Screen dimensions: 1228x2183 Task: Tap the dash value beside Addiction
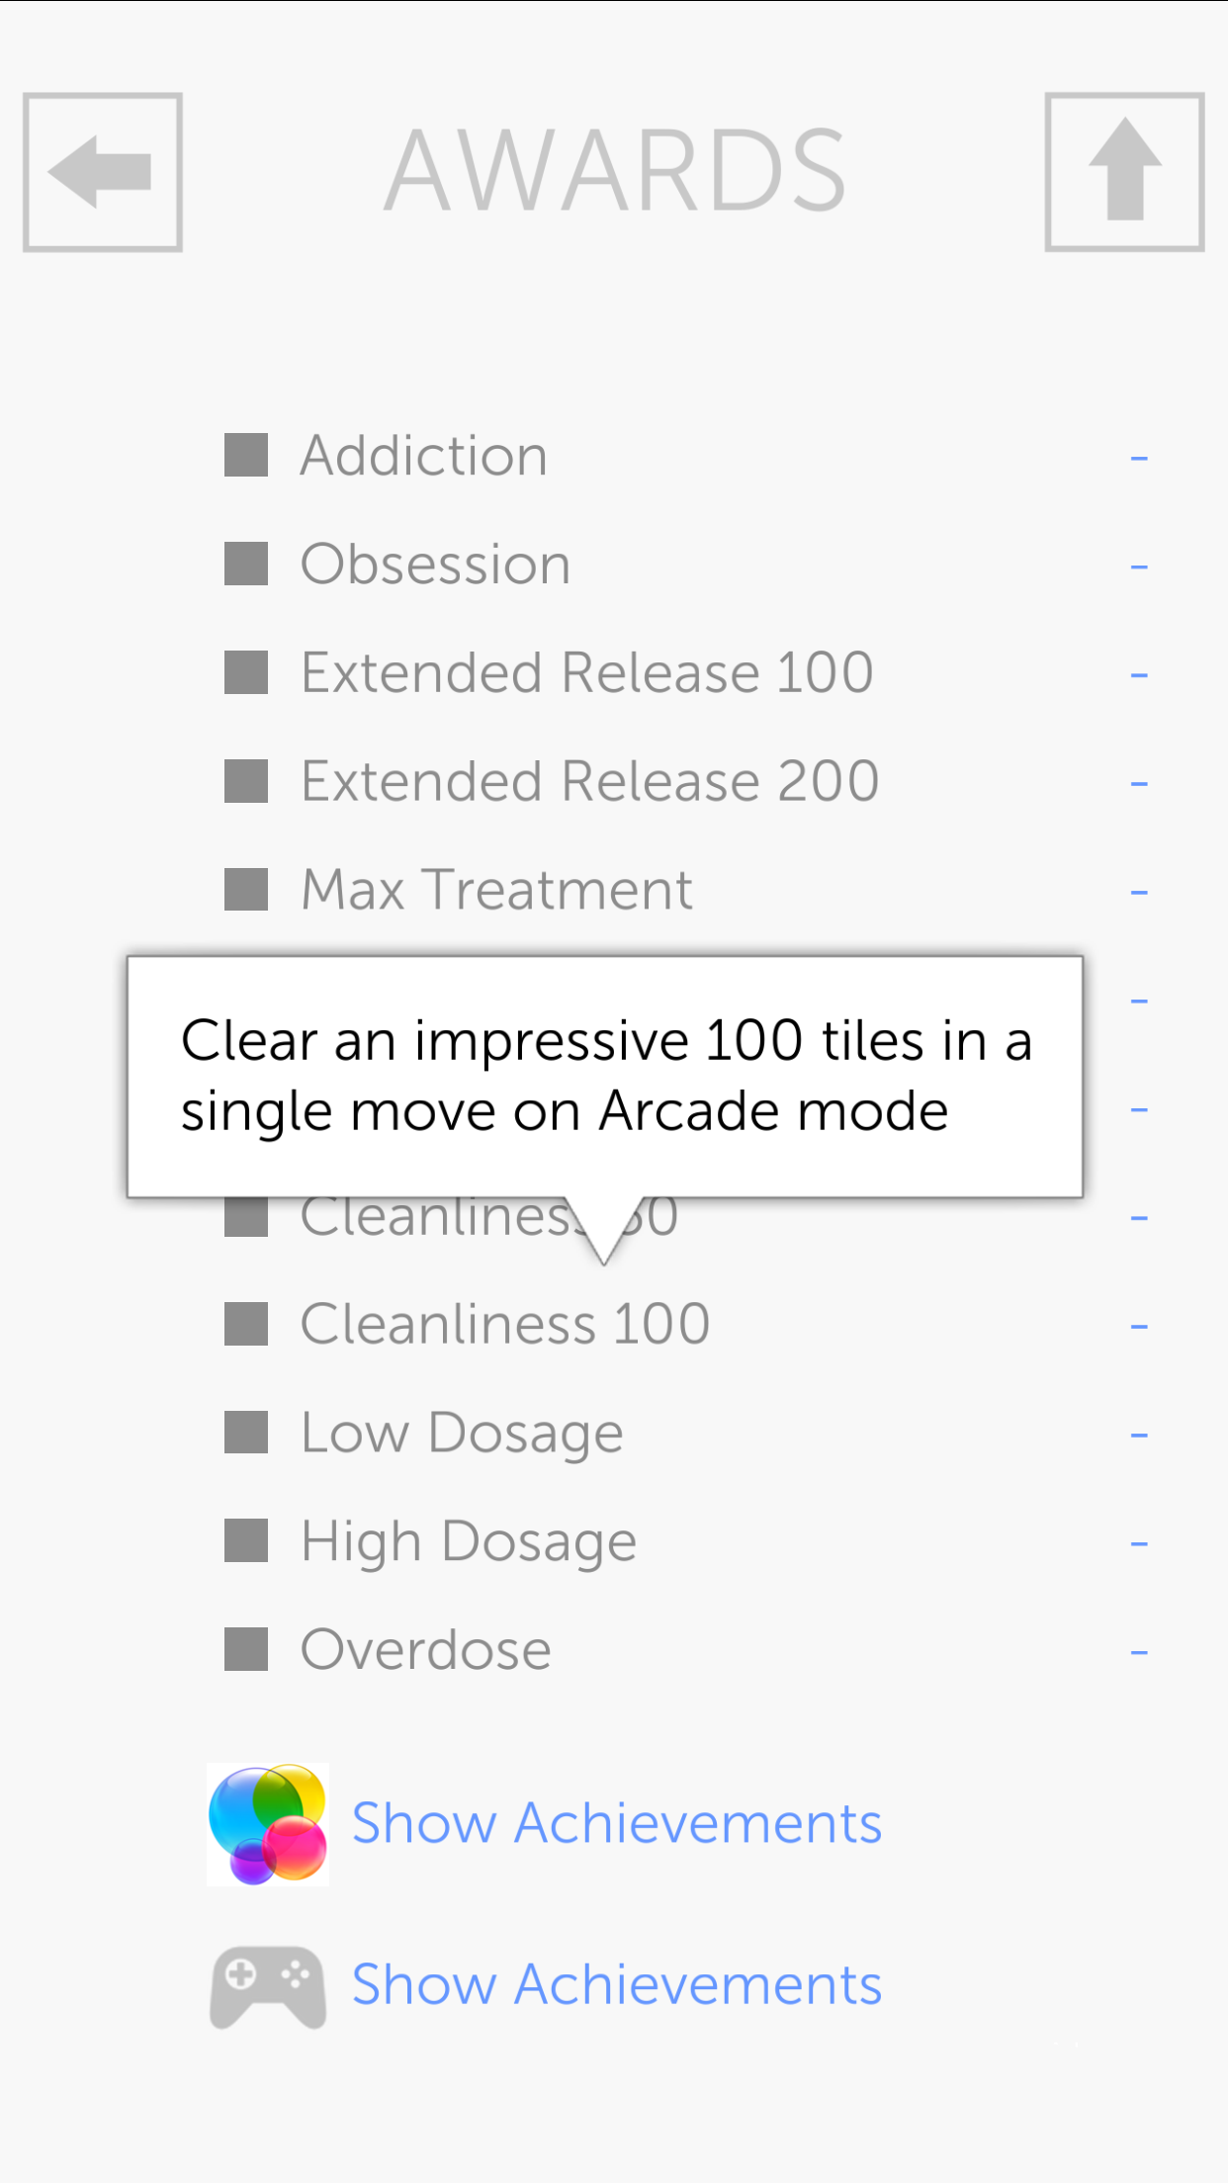pos(1139,458)
